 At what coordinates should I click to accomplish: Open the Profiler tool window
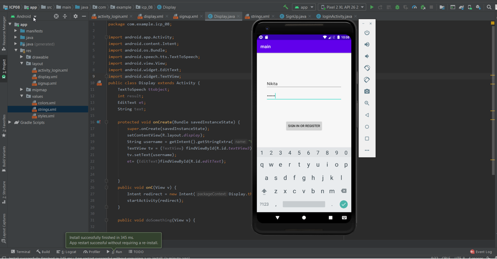pos(92,252)
